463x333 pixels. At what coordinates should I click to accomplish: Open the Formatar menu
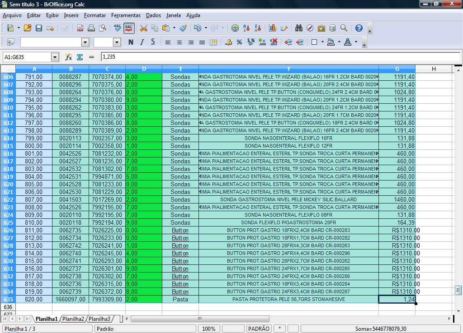95,15
